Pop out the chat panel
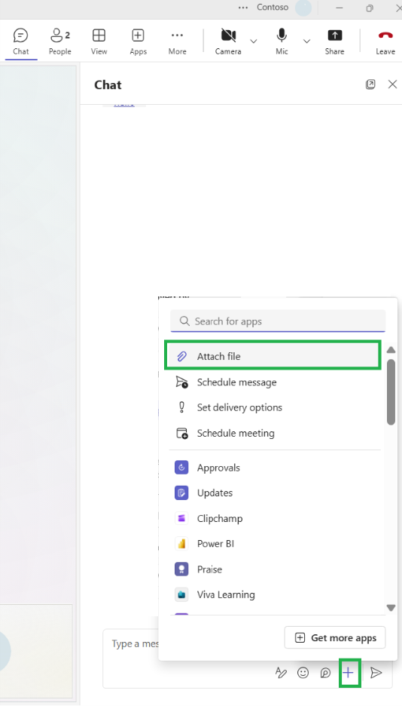Screen dimensions: 402x706 click(370, 84)
